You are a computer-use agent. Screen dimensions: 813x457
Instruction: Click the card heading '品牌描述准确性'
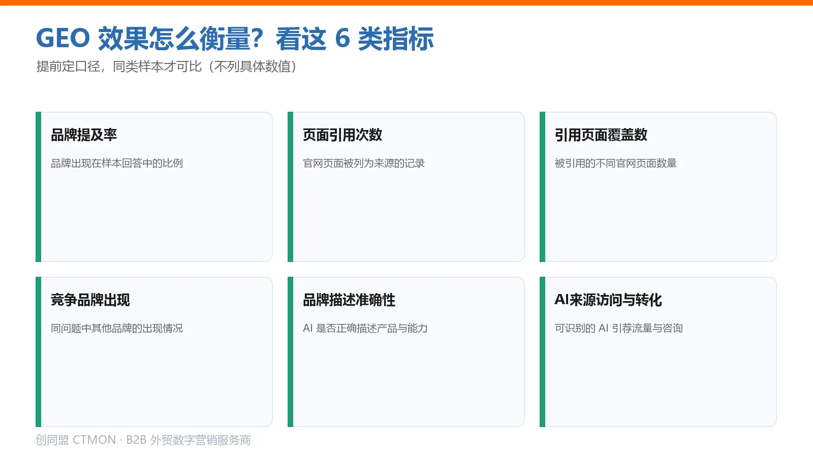[349, 300]
